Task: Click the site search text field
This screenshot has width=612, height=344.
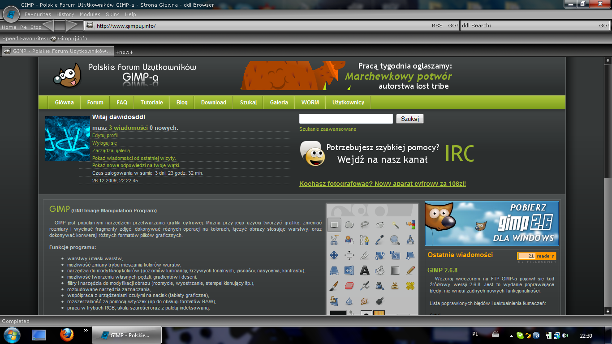Action: 346,119
